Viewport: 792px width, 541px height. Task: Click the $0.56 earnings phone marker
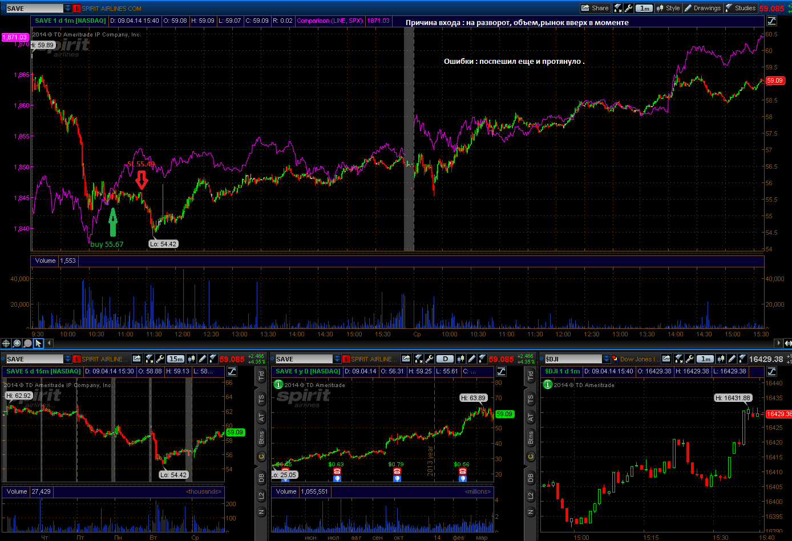pos(462,471)
